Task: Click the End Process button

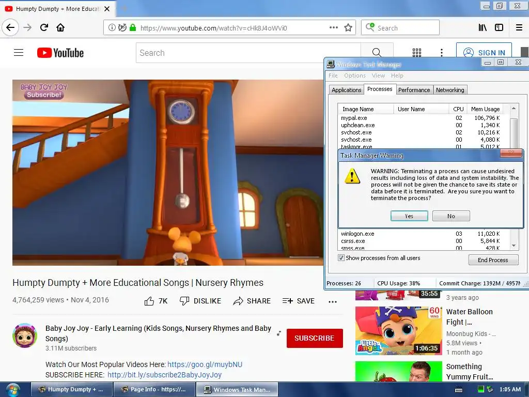Action: [493, 259]
